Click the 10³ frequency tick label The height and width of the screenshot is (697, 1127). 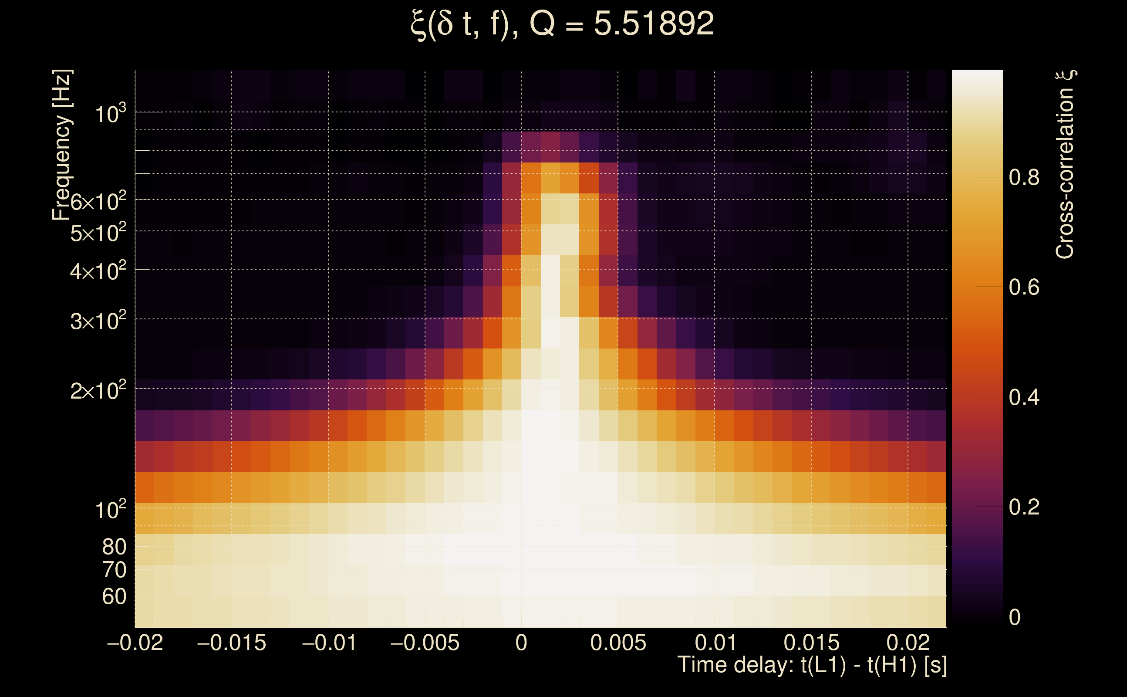(x=110, y=113)
